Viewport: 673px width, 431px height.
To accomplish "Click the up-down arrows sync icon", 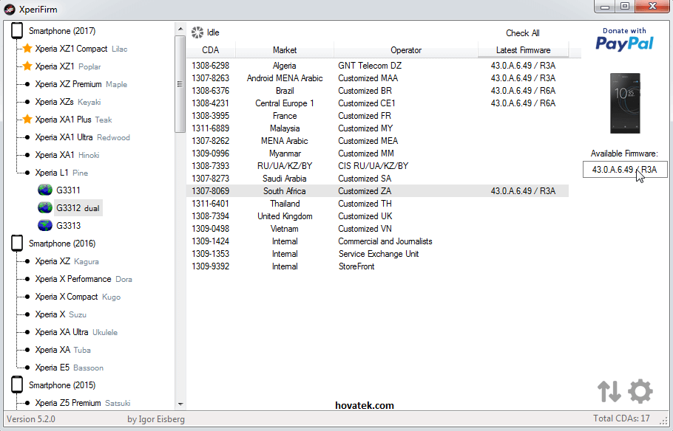I will click(609, 391).
